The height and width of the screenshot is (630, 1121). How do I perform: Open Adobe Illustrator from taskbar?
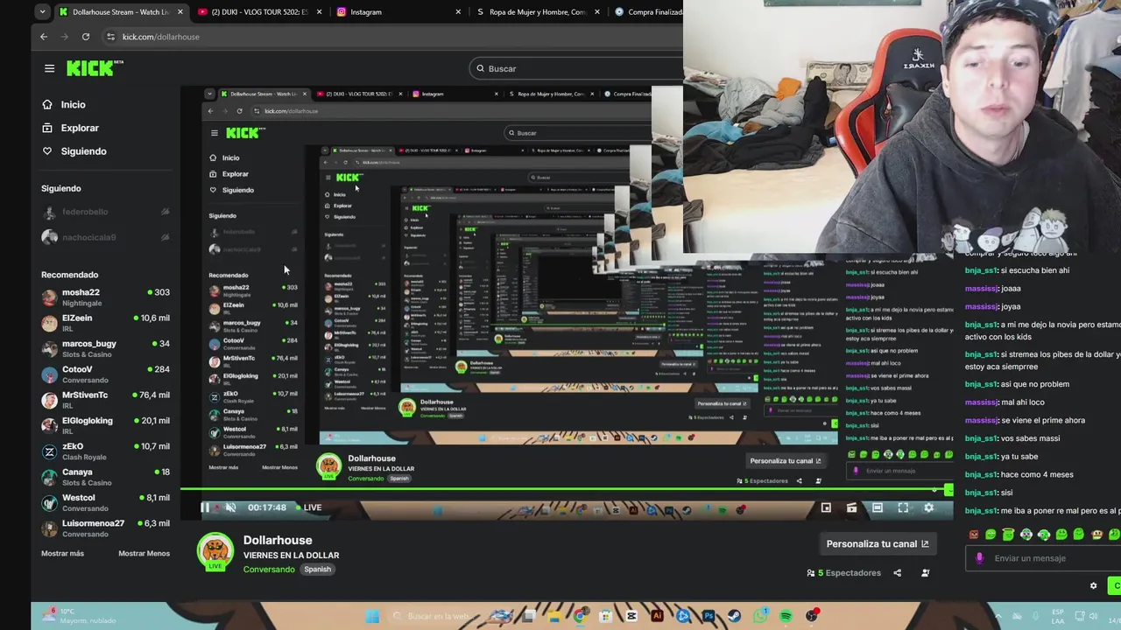[657, 616]
